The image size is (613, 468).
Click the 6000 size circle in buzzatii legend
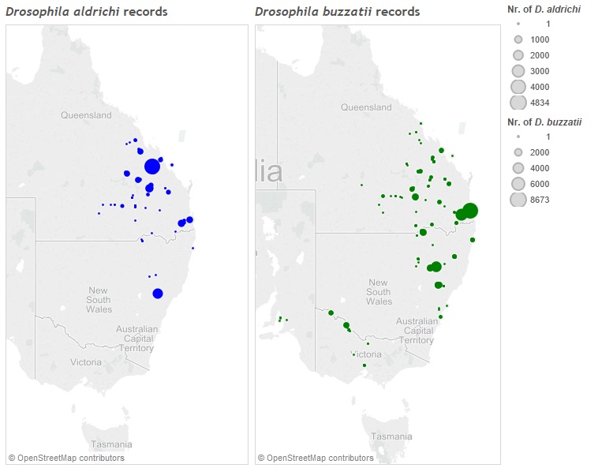(518, 184)
